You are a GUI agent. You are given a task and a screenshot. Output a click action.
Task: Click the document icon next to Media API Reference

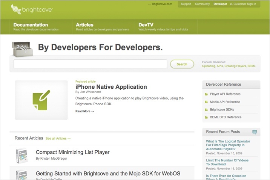(x=206, y=102)
